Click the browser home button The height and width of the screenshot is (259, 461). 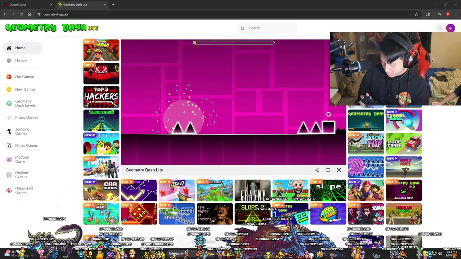click(29, 14)
